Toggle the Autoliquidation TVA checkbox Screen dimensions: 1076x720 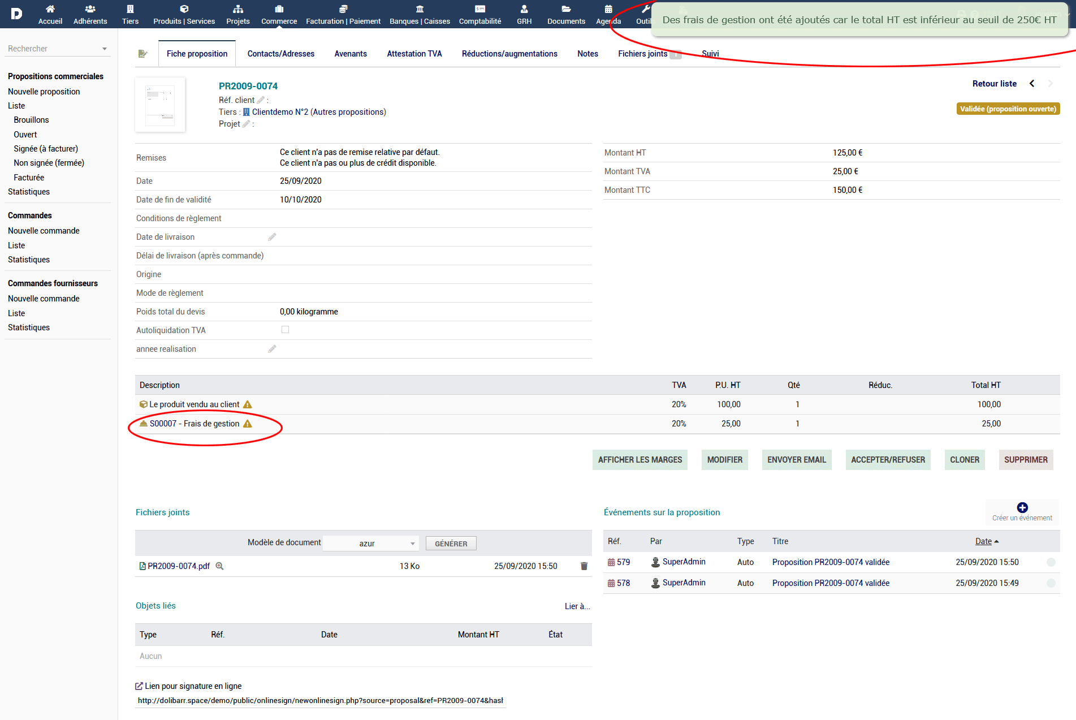pos(285,330)
